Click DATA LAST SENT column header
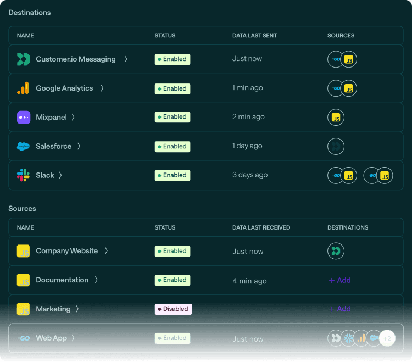The height and width of the screenshot is (362, 412). click(x=254, y=36)
